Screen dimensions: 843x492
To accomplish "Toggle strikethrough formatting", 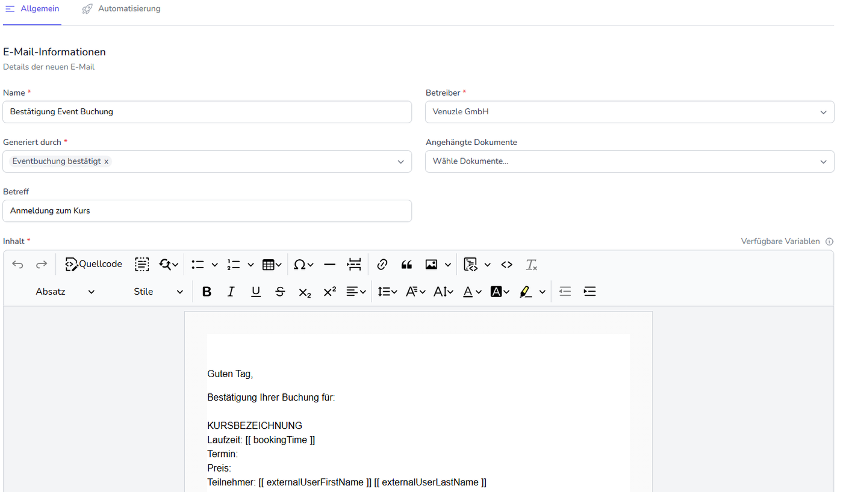I will tap(280, 292).
